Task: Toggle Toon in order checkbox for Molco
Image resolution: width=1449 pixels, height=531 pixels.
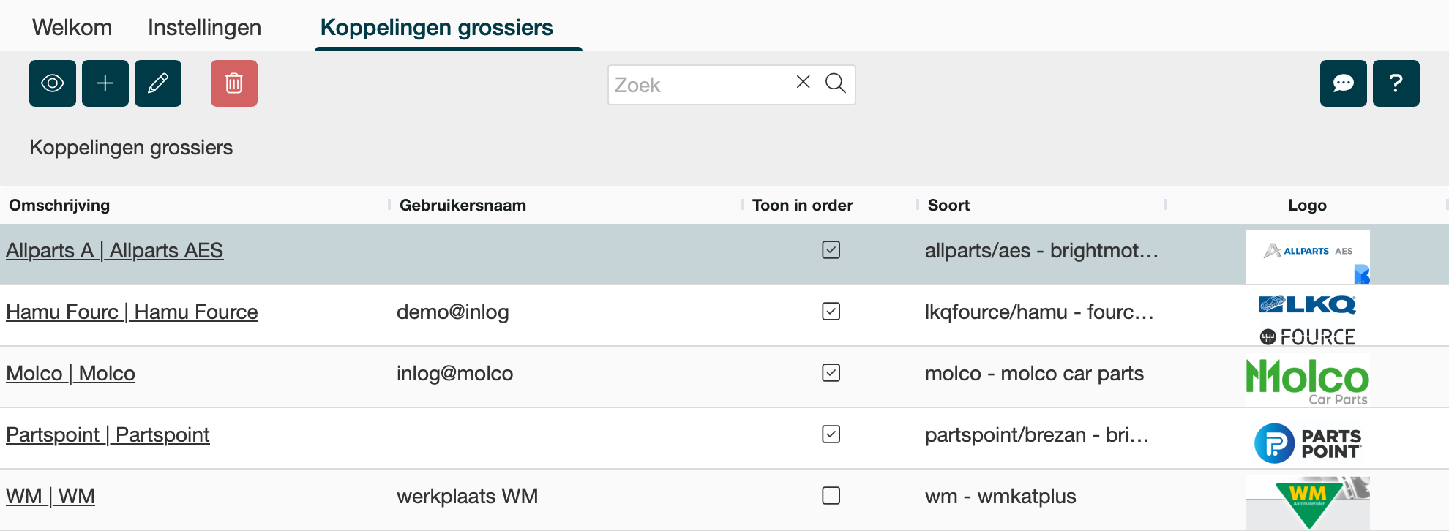Action: click(x=831, y=373)
